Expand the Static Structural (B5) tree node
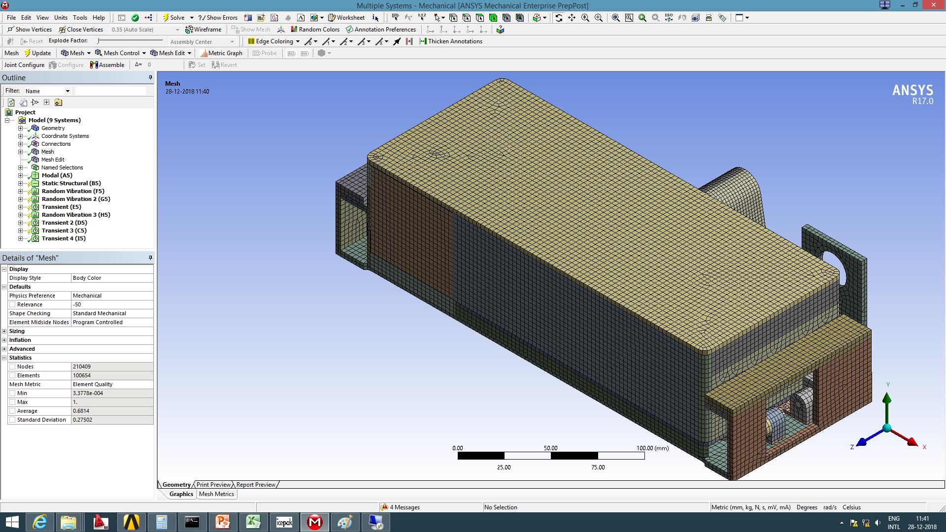The width and height of the screenshot is (946, 532). pyautogui.click(x=20, y=183)
